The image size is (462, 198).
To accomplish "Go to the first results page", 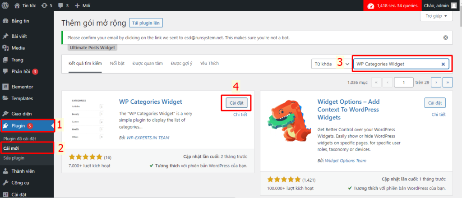I will [376, 83].
